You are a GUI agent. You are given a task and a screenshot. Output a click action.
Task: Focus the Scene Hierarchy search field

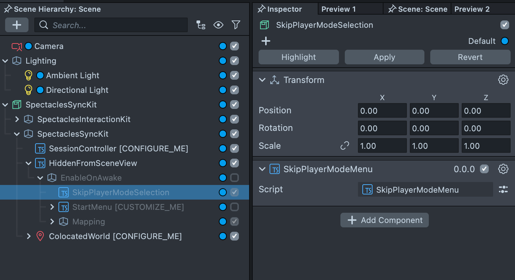111,25
